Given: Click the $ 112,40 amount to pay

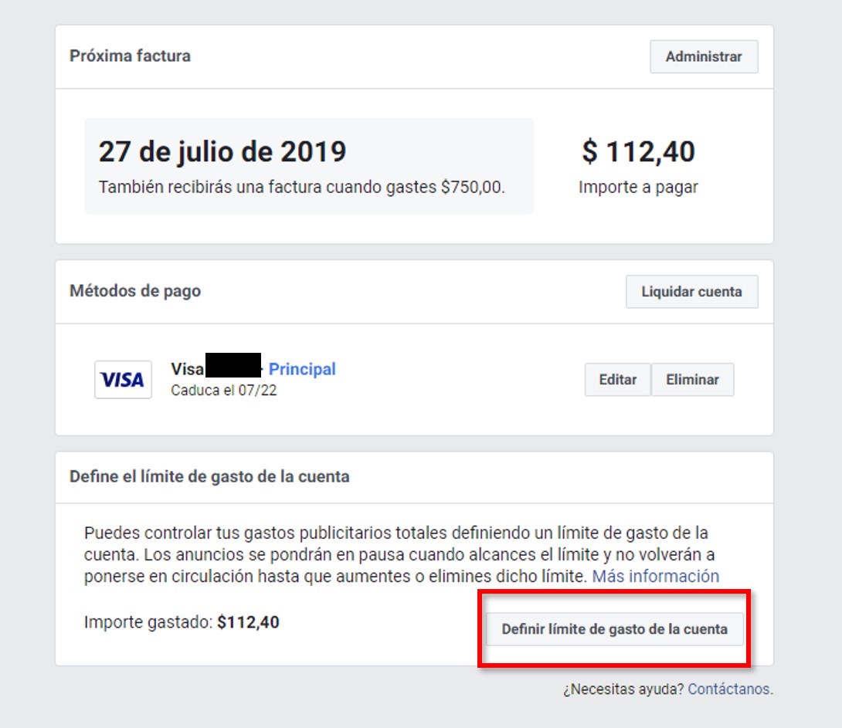Looking at the screenshot, I should point(638,151).
